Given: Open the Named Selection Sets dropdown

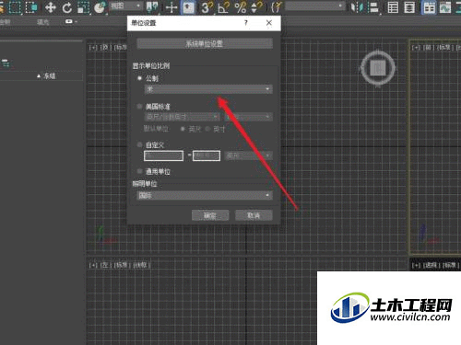Looking at the screenshot, I should pyautogui.click(x=314, y=6).
